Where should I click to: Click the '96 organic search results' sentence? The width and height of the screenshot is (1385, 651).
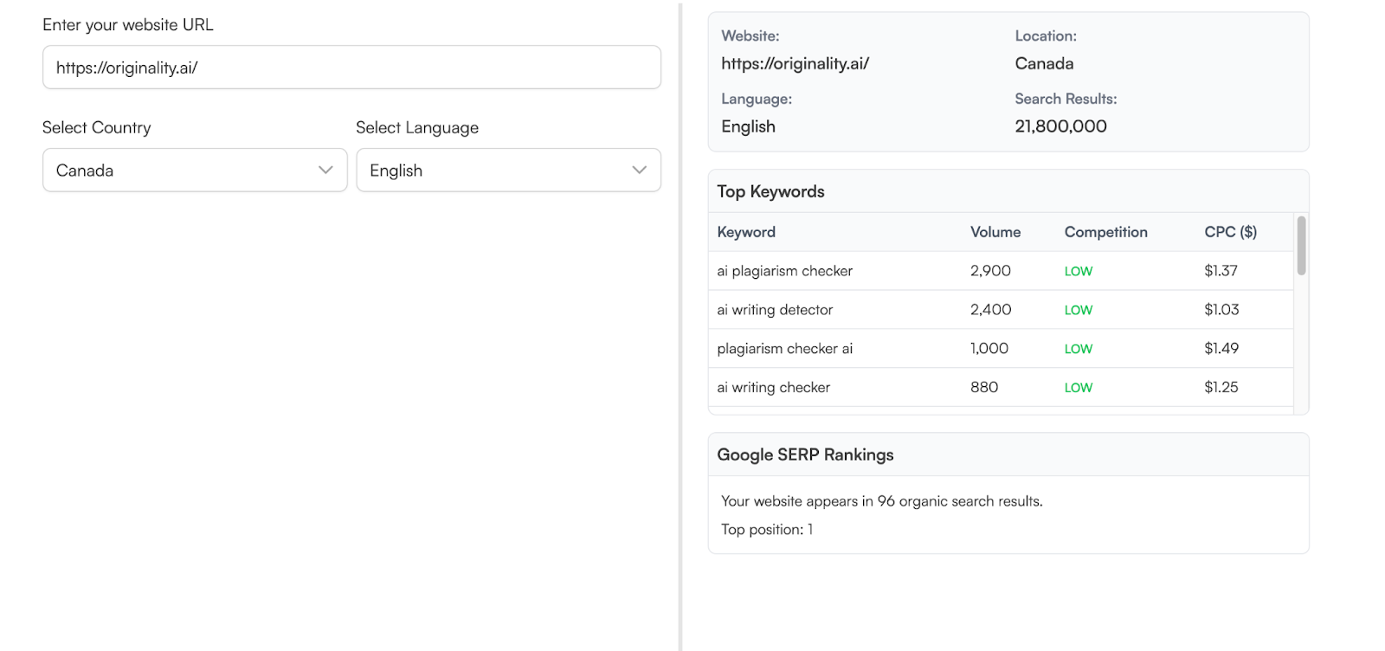point(881,501)
